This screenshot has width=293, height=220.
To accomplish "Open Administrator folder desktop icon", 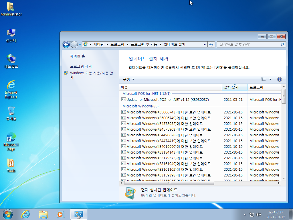I will [11, 9].
